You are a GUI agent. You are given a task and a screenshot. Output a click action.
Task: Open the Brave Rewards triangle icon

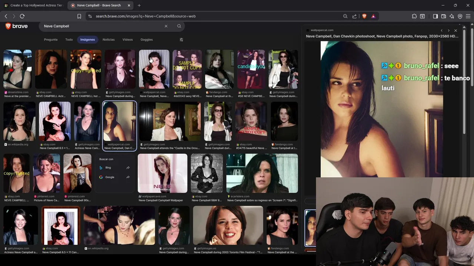373,16
